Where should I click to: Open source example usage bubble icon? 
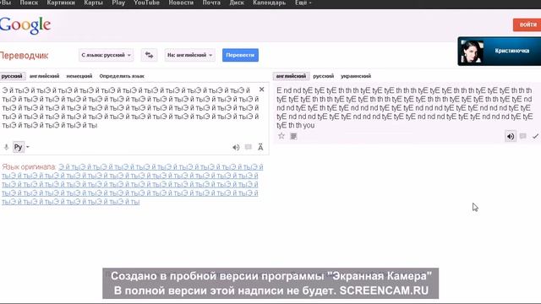tap(248, 147)
